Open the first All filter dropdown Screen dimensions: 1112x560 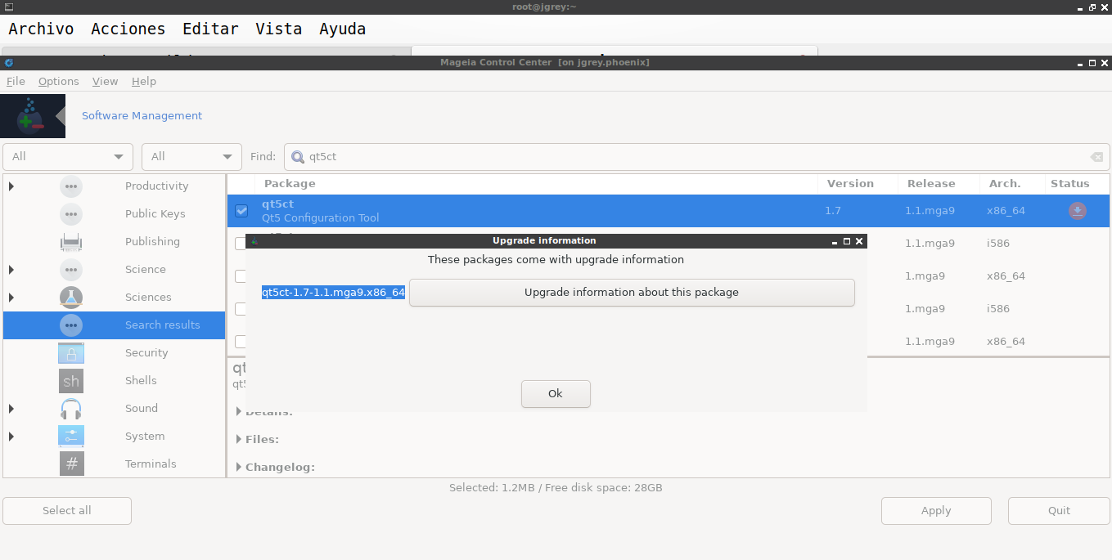68,157
